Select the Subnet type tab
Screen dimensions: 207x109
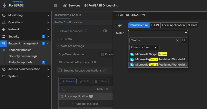(192, 25)
